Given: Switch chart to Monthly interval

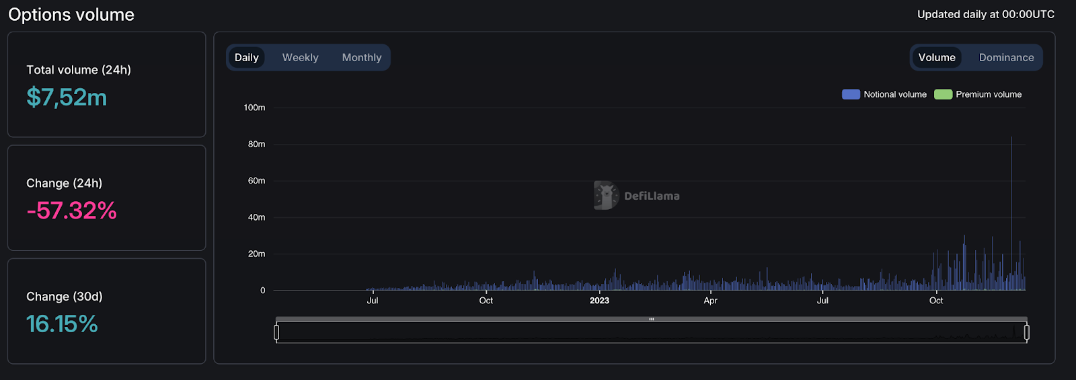Looking at the screenshot, I should tap(362, 58).
